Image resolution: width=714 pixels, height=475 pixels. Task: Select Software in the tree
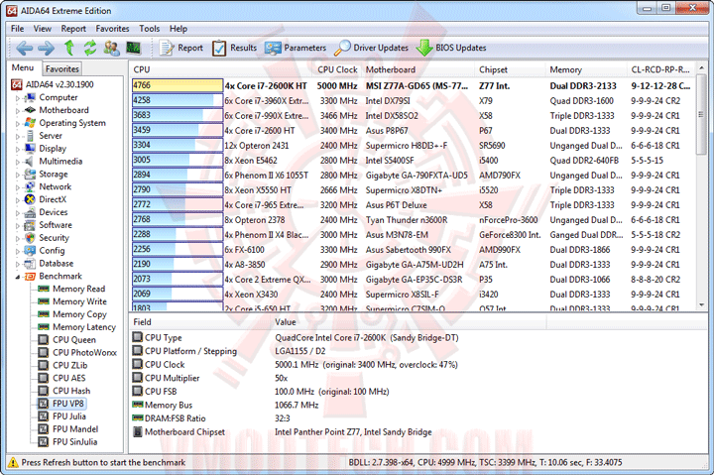pyautogui.click(x=56, y=225)
